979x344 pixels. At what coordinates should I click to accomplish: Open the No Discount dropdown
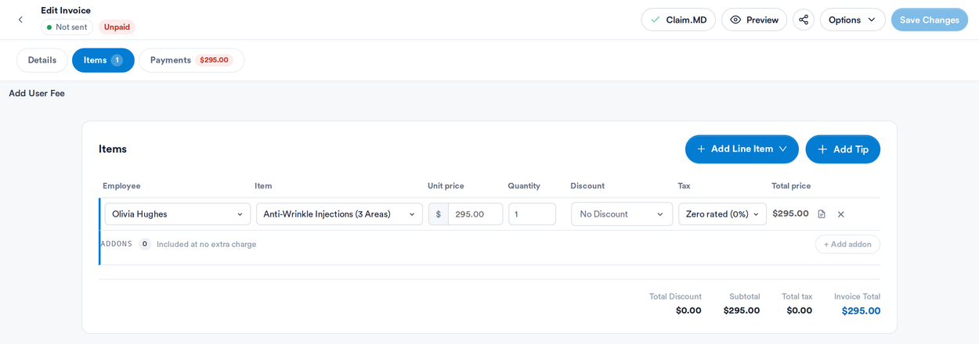pyautogui.click(x=622, y=214)
